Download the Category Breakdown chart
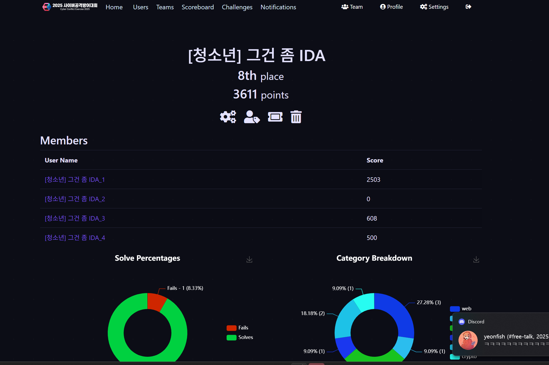 click(x=476, y=259)
